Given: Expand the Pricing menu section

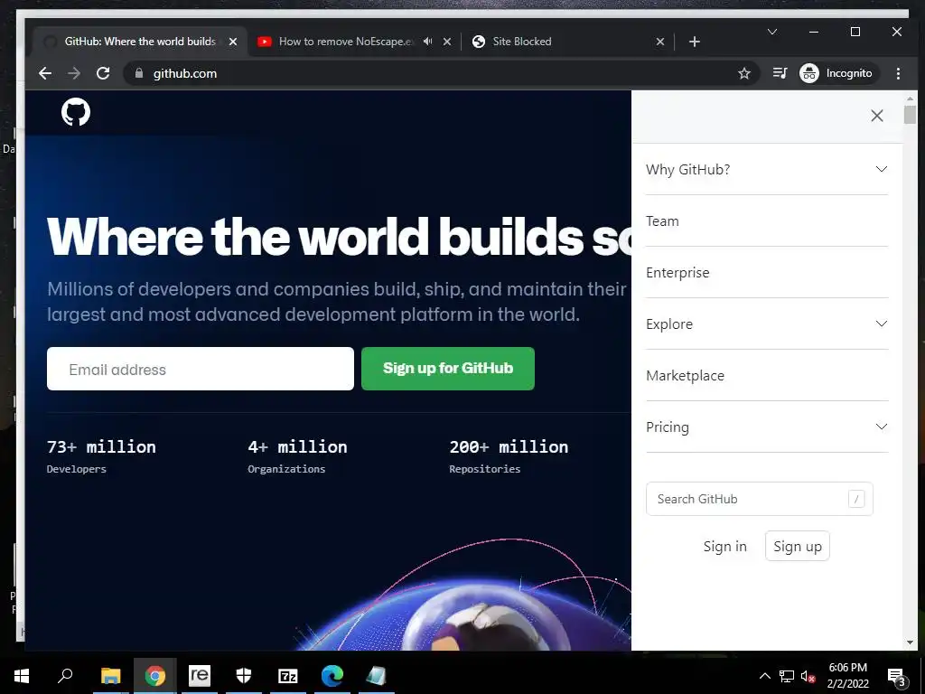Looking at the screenshot, I should [767, 427].
